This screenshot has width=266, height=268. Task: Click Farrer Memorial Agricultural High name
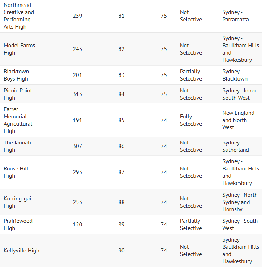pyautogui.click(x=18, y=120)
